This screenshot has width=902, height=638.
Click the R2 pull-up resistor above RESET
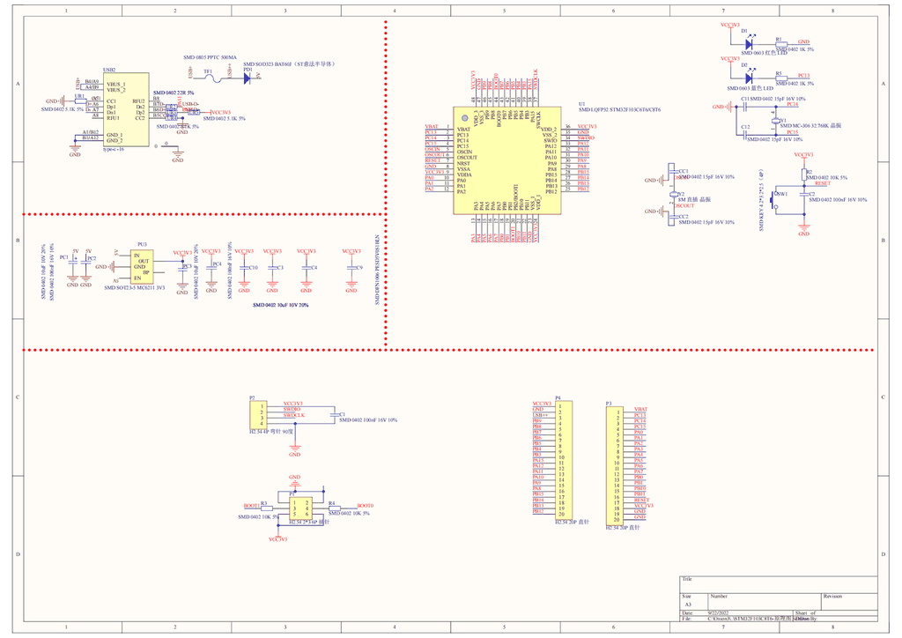[x=804, y=174]
